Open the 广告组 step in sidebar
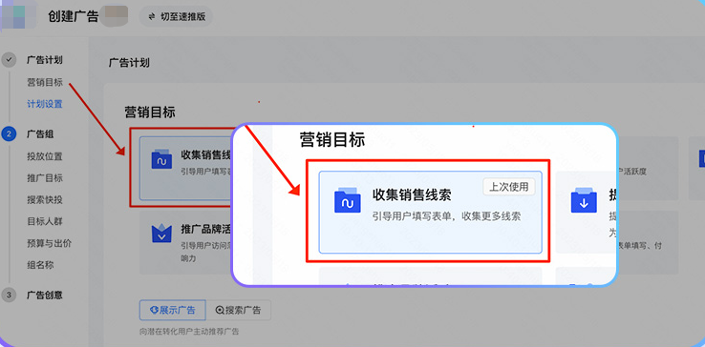 coord(40,133)
